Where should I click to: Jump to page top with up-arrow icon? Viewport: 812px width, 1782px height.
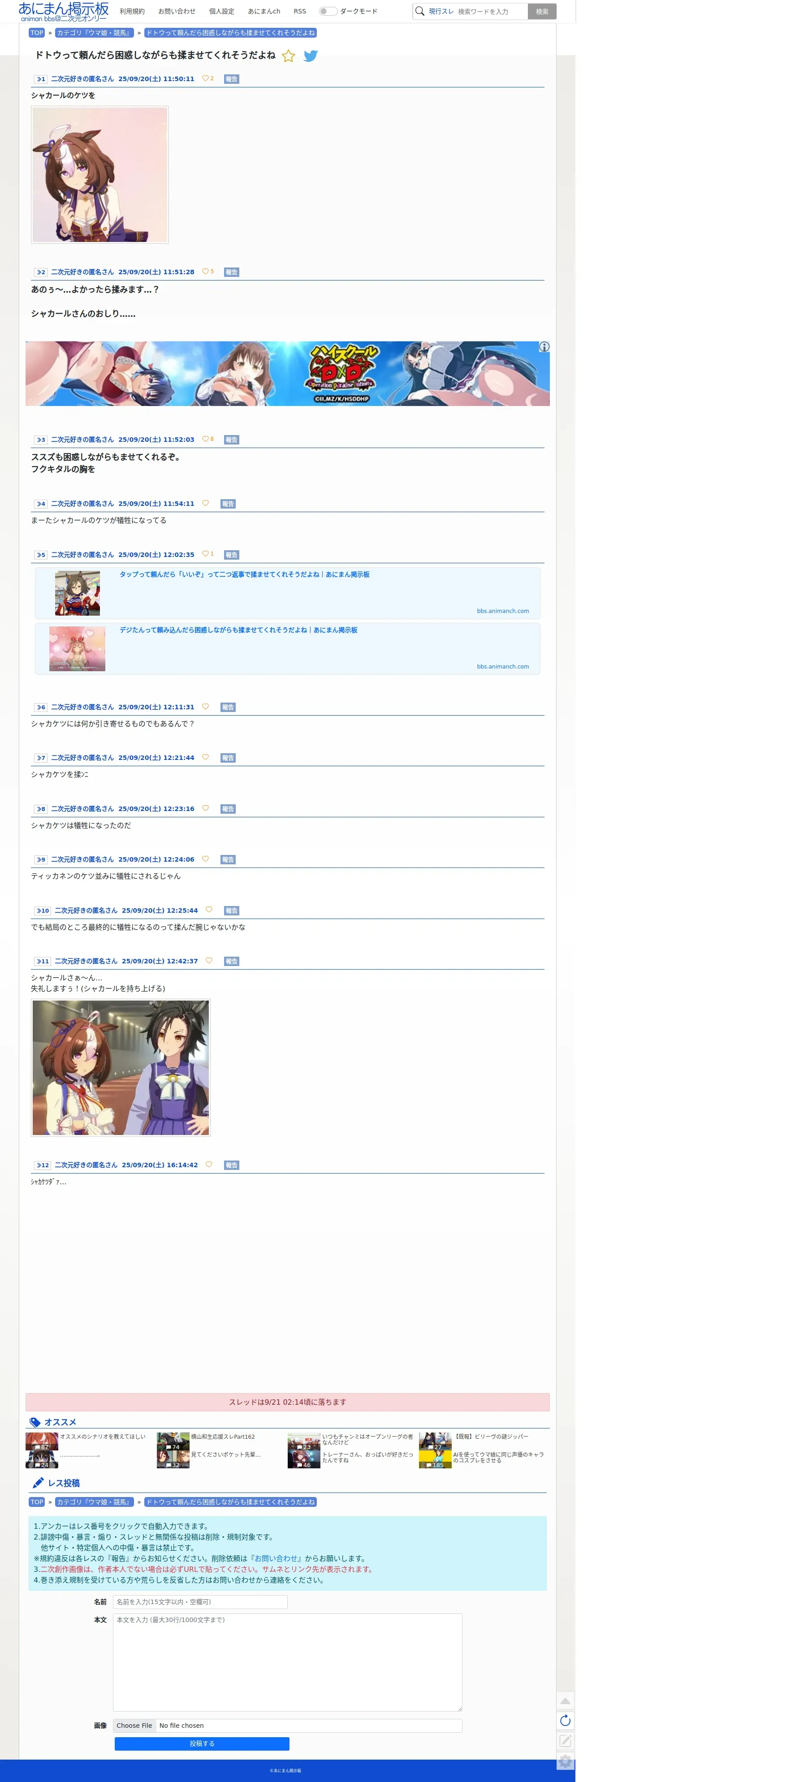click(565, 1701)
